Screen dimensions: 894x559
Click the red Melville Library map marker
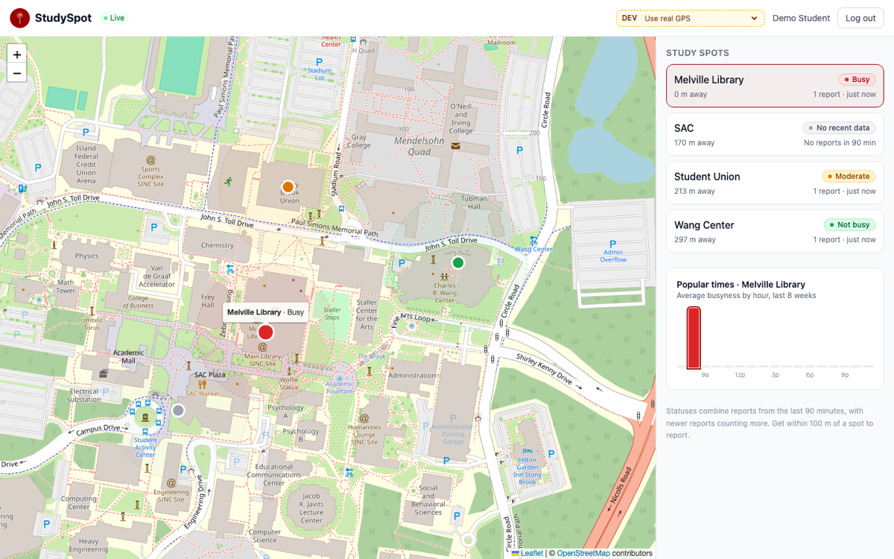pos(265,332)
